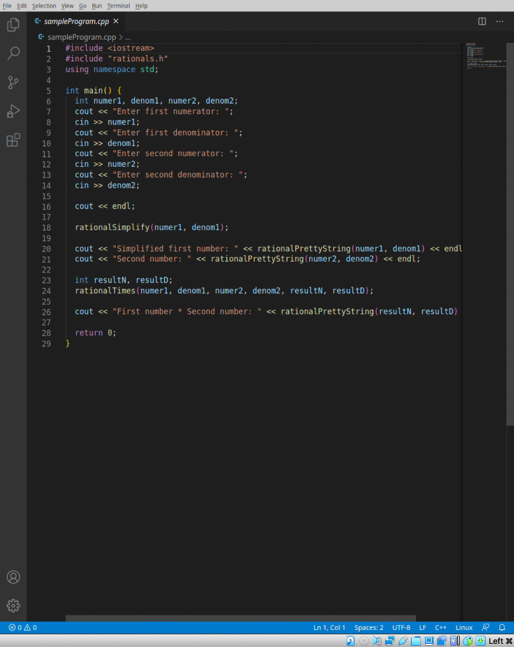Viewport: 514px width, 647px height.
Task: Open the Search view in the Activity Bar
Action: coord(13,53)
